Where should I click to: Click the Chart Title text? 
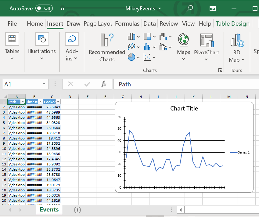[184, 108]
